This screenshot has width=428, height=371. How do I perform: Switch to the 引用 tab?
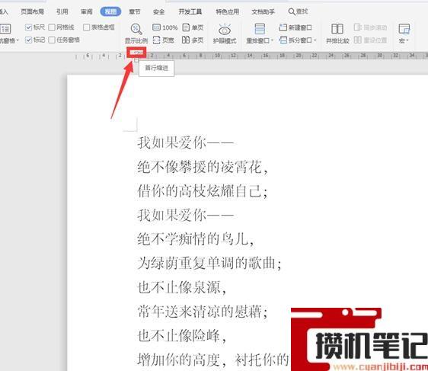pos(62,11)
